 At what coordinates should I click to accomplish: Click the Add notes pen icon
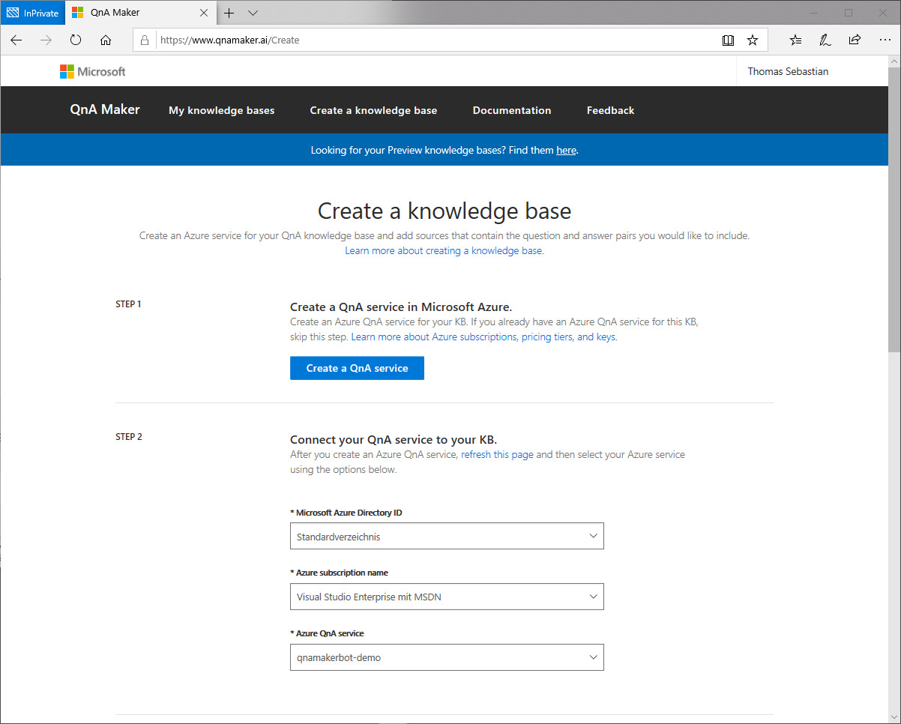(825, 40)
